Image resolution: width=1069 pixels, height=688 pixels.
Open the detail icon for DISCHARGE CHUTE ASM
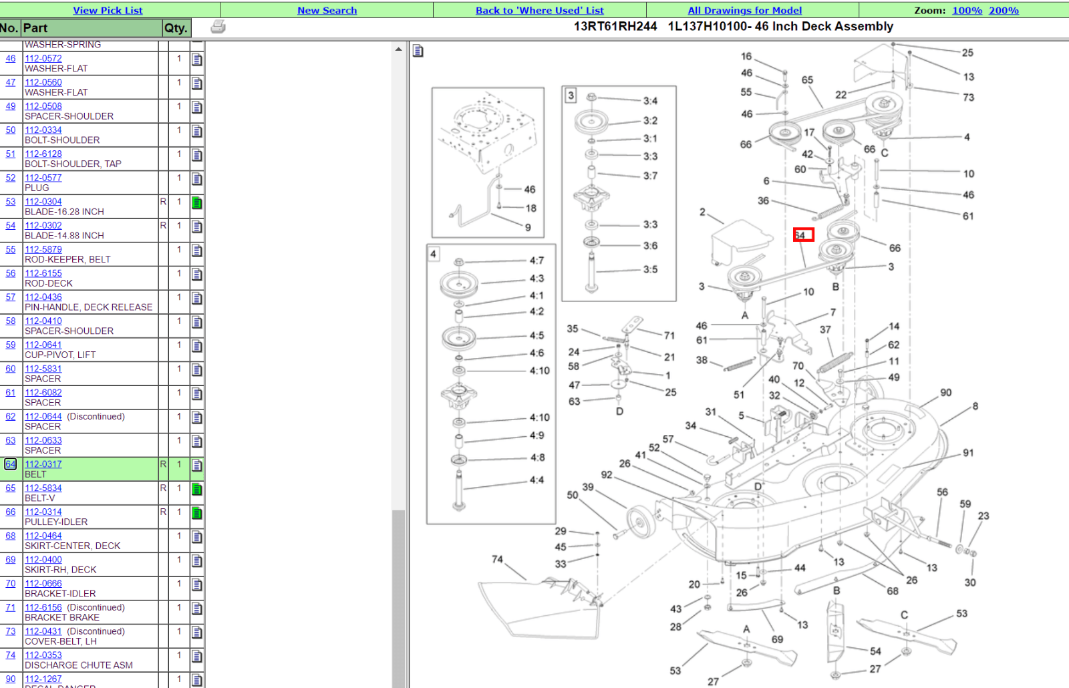click(197, 657)
